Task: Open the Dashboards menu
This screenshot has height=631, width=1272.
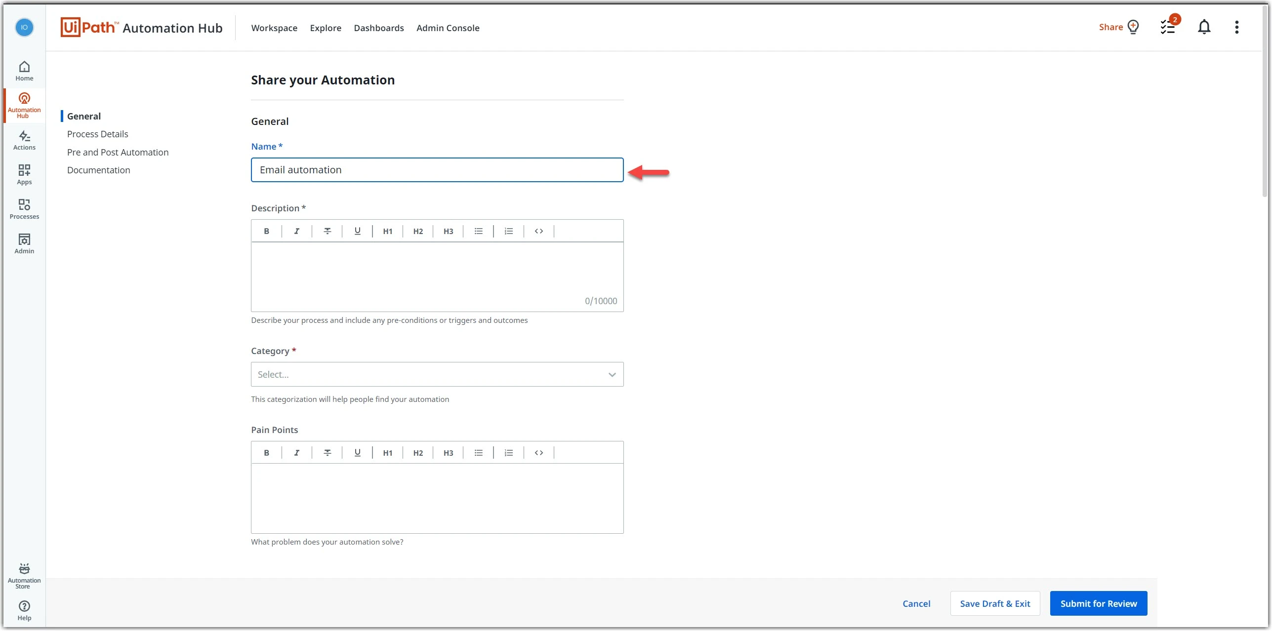Action: tap(378, 28)
